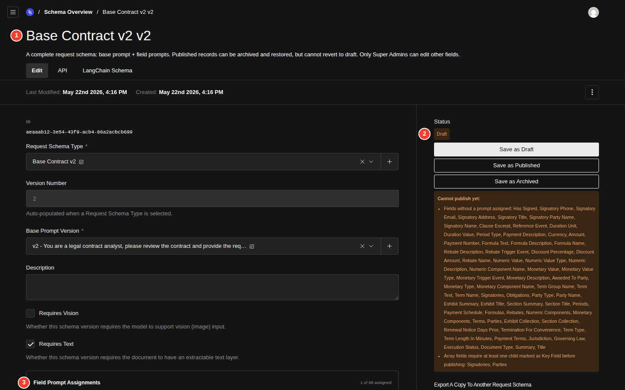Open the user avatar account menu
The width and height of the screenshot is (625, 390).
click(x=593, y=12)
